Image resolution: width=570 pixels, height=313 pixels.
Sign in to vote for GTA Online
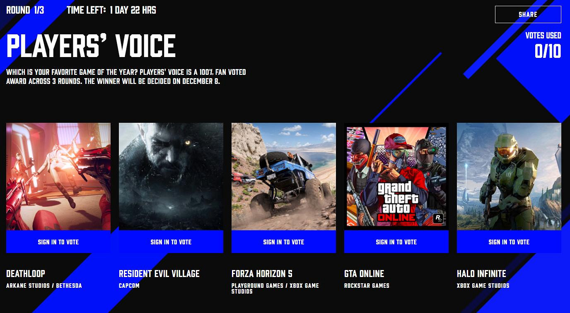click(x=396, y=242)
